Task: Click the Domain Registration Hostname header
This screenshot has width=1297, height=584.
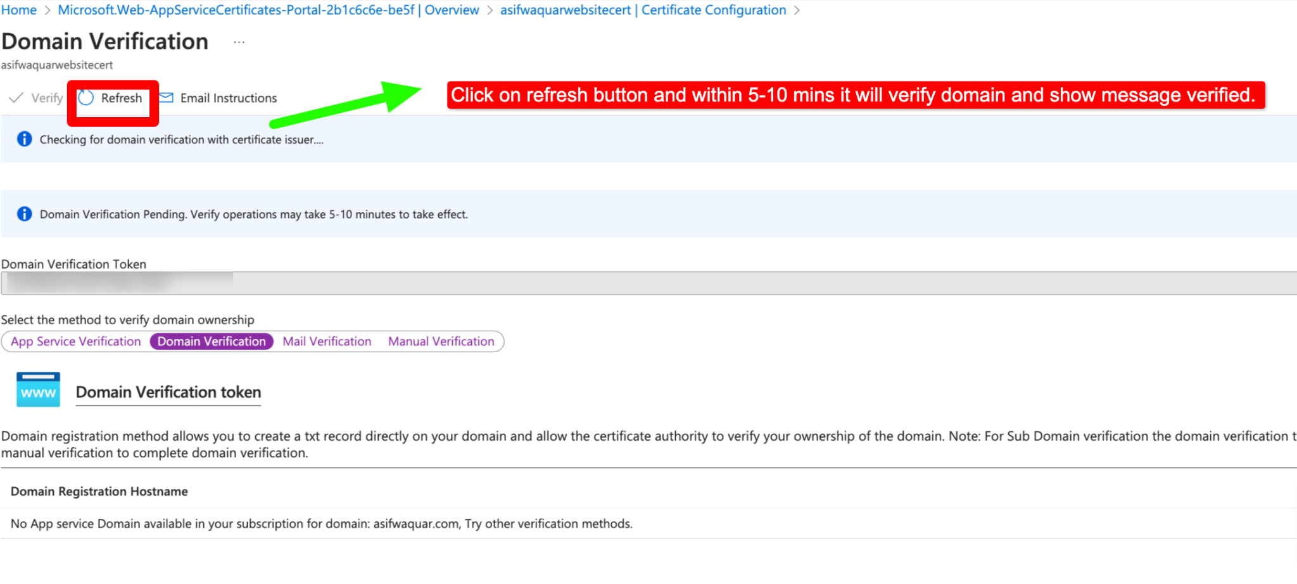Action: pos(99,491)
